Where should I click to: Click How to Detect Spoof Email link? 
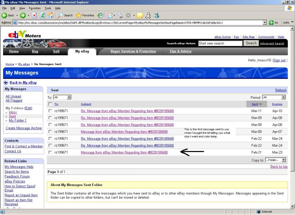(x=20, y=188)
